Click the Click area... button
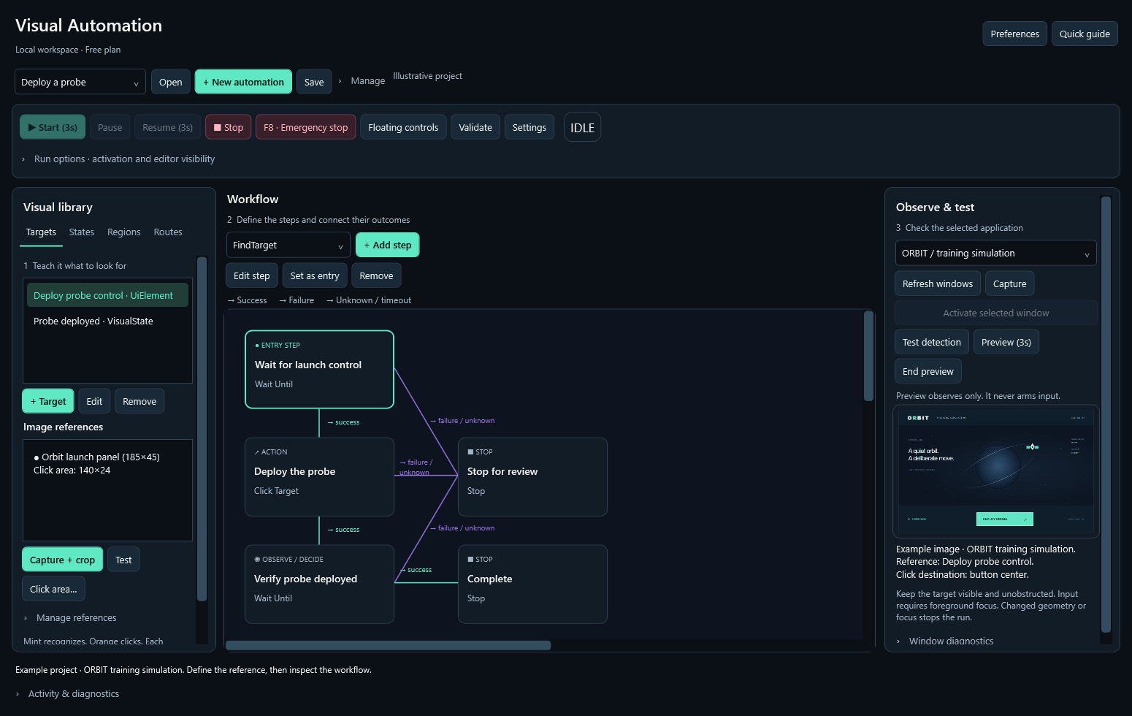This screenshot has width=1132, height=716. click(53, 589)
